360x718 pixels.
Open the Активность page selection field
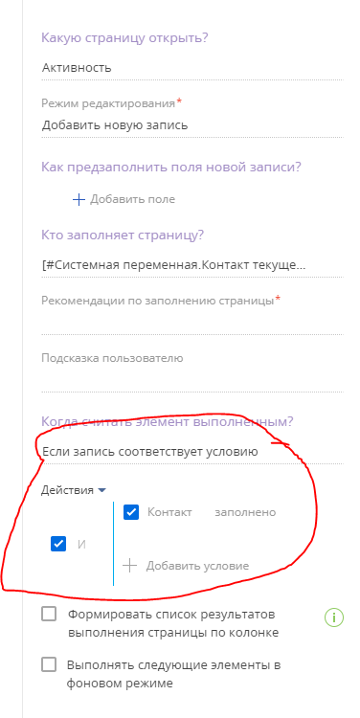coord(192,68)
